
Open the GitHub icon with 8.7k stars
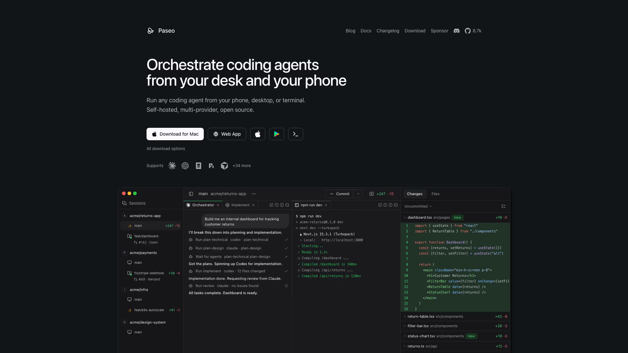[468, 31]
